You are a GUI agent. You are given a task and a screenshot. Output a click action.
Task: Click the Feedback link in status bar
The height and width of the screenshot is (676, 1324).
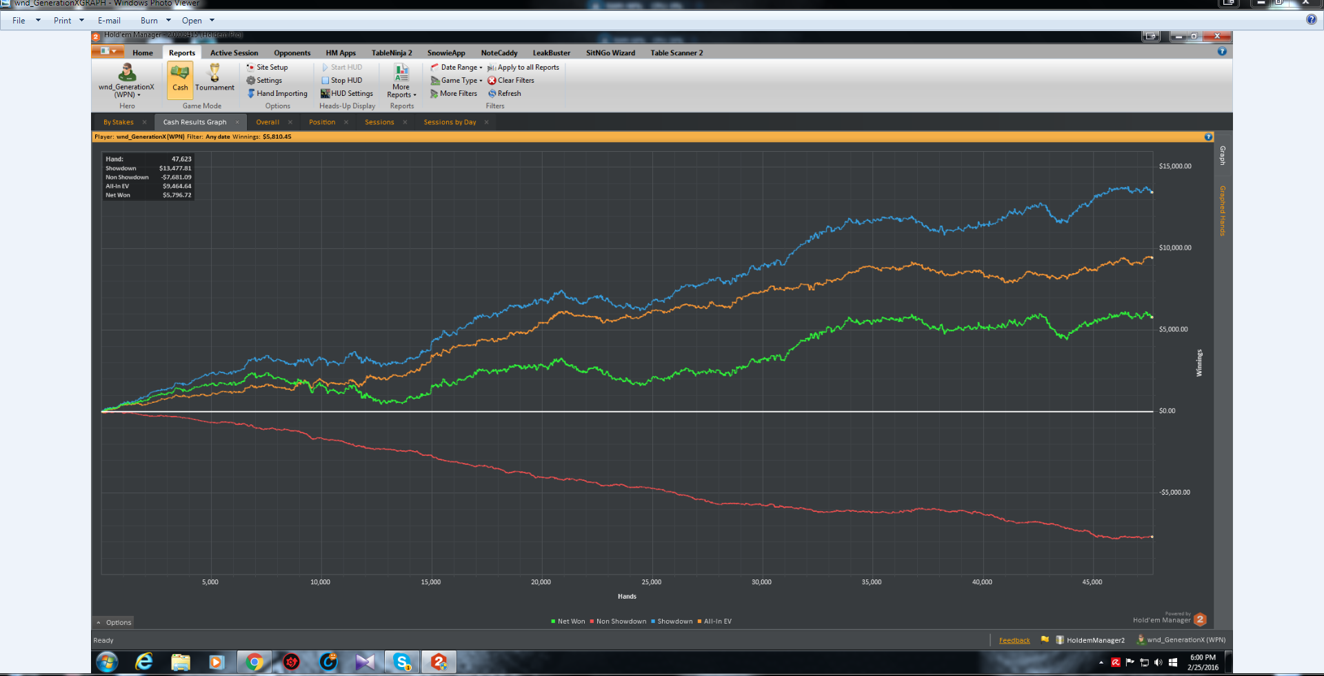[1014, 640]
